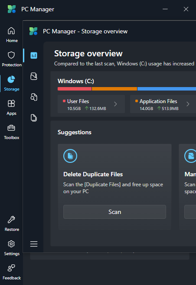Click the Delete Duplicate Files heading
Image resolution: width=196 pixels, height=285 pixels.
(93, 174)
